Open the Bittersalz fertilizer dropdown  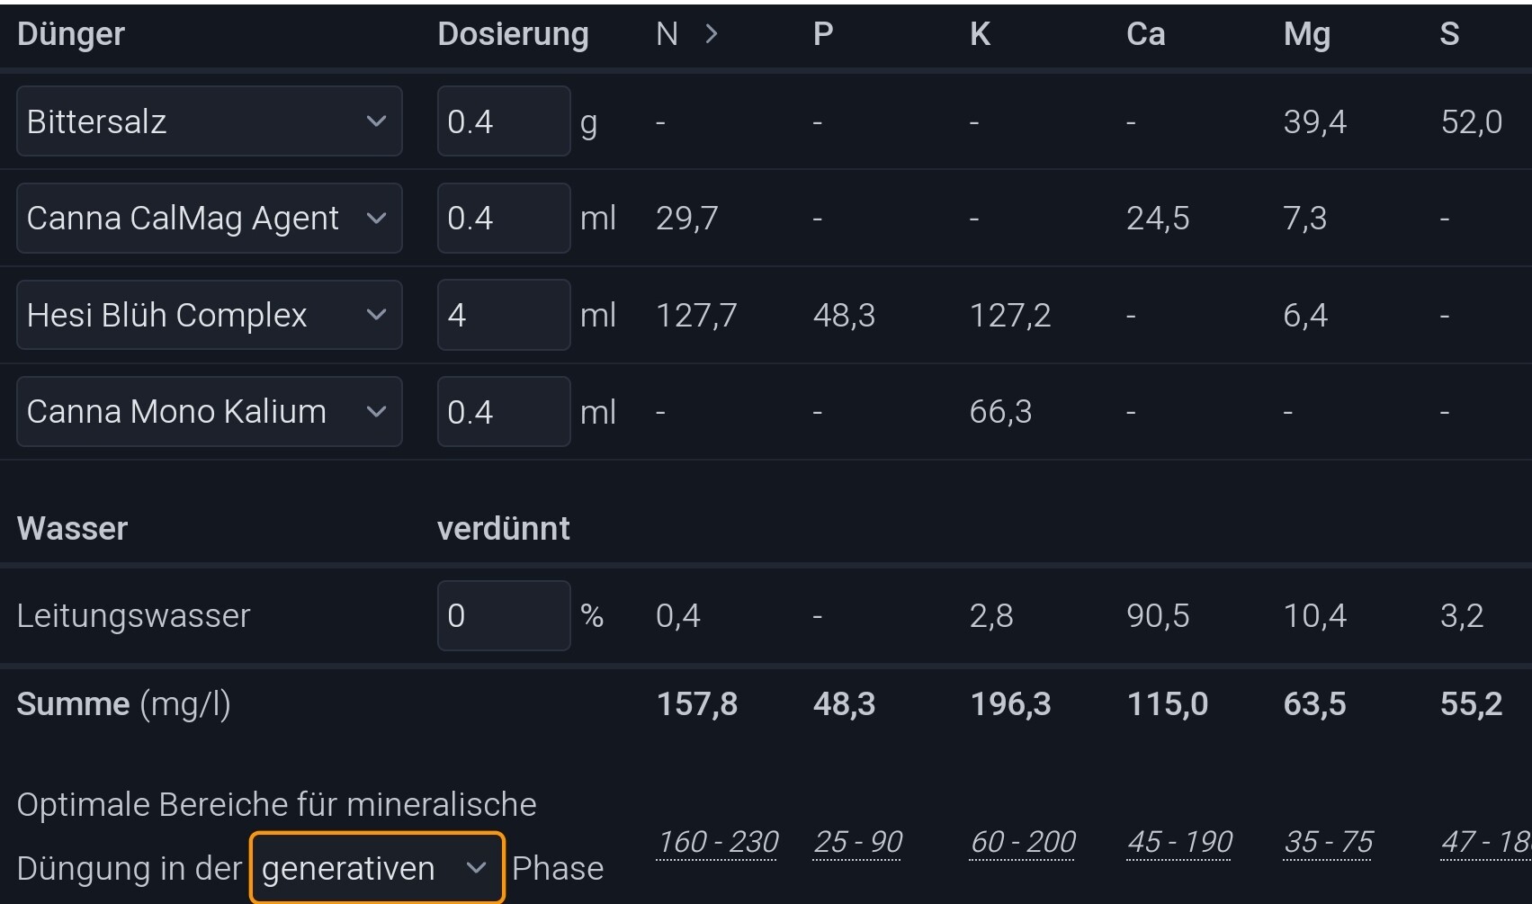click(209, 121)
